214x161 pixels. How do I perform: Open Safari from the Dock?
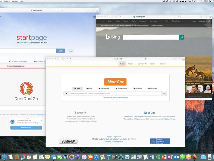tap(4, 157)
